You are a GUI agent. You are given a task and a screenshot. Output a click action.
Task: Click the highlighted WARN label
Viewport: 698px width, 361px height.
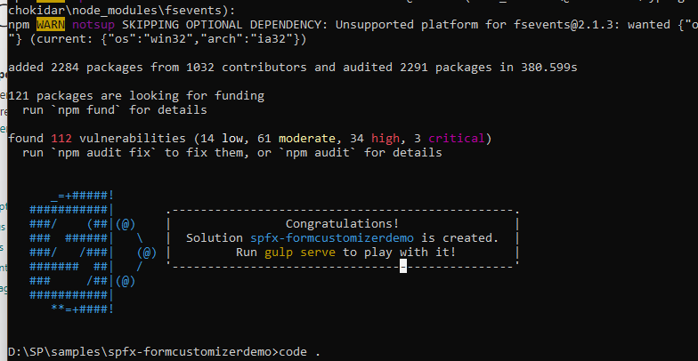point(51,25)
